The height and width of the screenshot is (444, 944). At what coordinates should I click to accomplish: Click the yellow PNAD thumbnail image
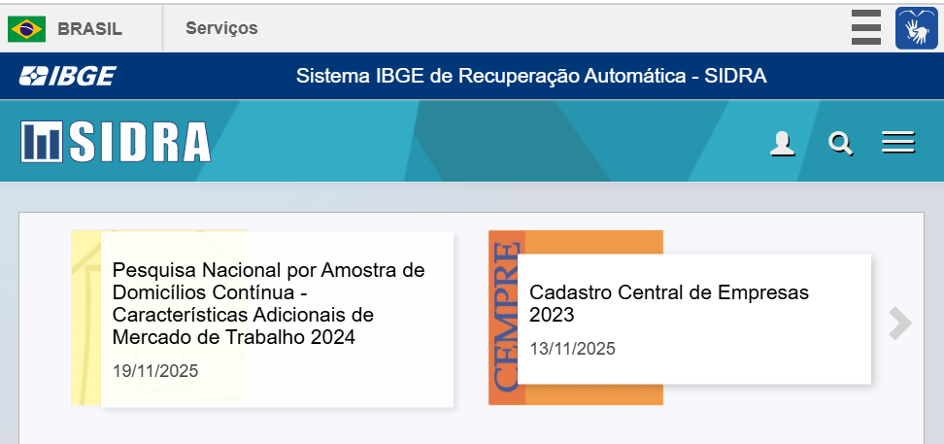click(85, 318)
